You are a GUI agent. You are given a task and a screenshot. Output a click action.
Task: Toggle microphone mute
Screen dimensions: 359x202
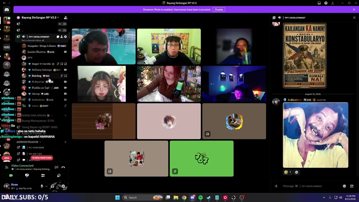42,186
